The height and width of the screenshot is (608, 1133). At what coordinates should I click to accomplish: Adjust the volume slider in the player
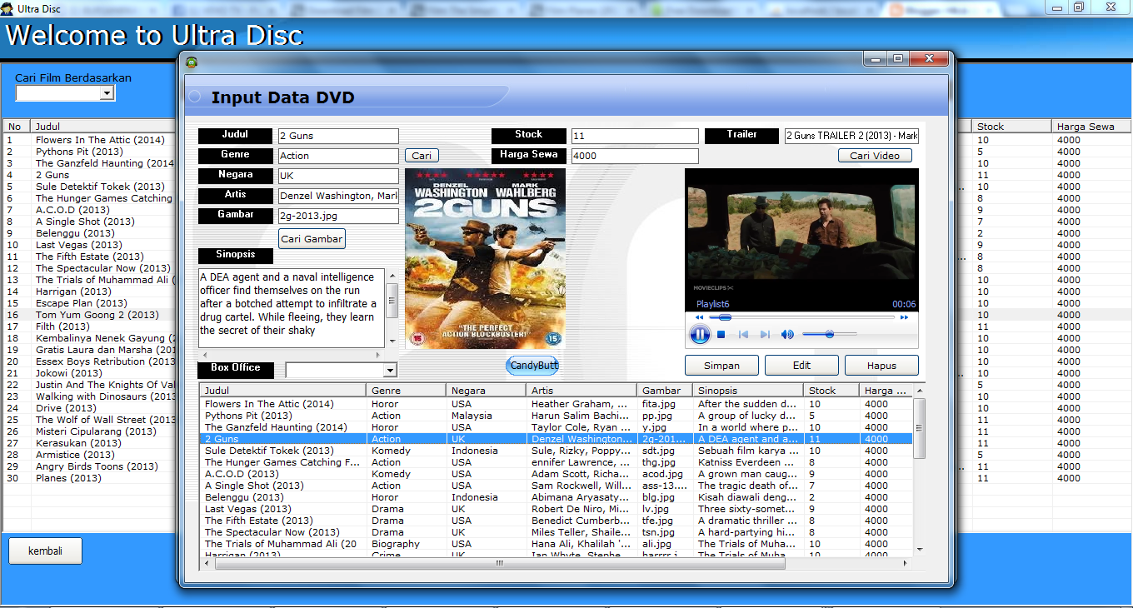tap(829, 334)
